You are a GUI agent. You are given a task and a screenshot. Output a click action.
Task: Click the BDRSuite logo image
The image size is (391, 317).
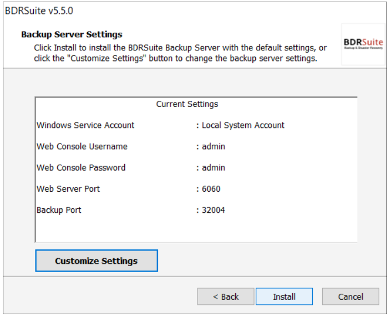coord(363,44)
